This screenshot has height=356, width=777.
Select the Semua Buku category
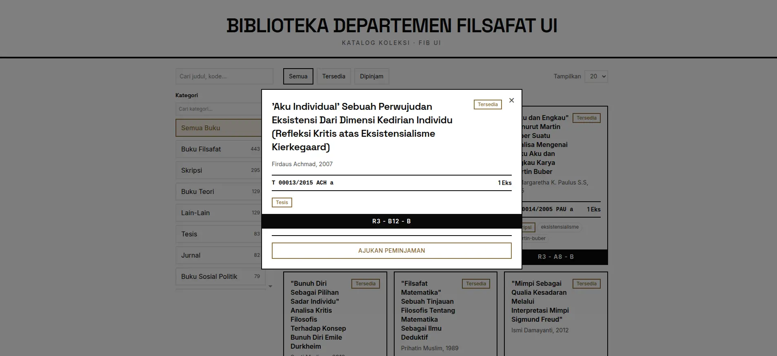point(219,128)
